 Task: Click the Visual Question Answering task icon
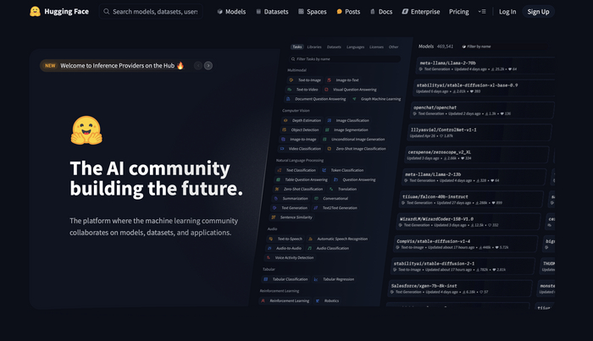[x=326, y=90]
